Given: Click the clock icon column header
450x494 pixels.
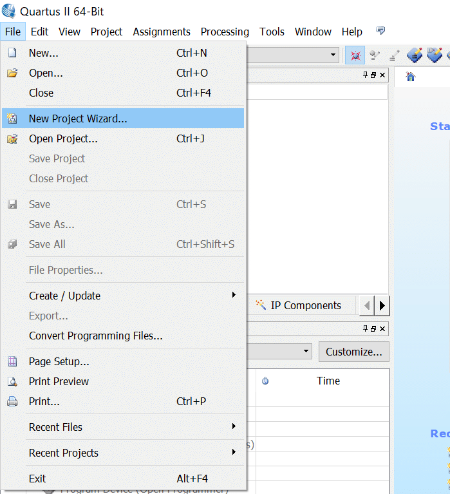Looking at the screenshot, I should click(x=265, y=381).
